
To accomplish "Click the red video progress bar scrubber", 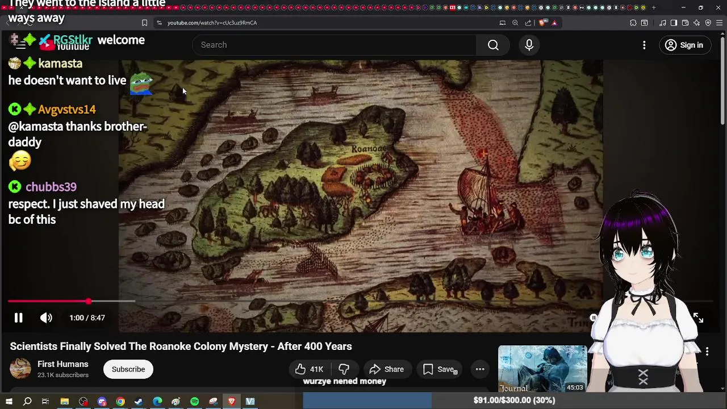I will pos(89,301).
